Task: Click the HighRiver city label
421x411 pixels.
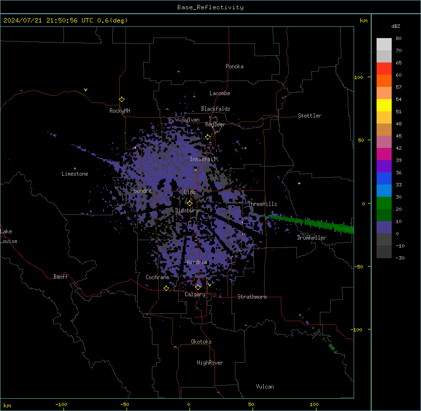Action: click(x=210, y=363)
